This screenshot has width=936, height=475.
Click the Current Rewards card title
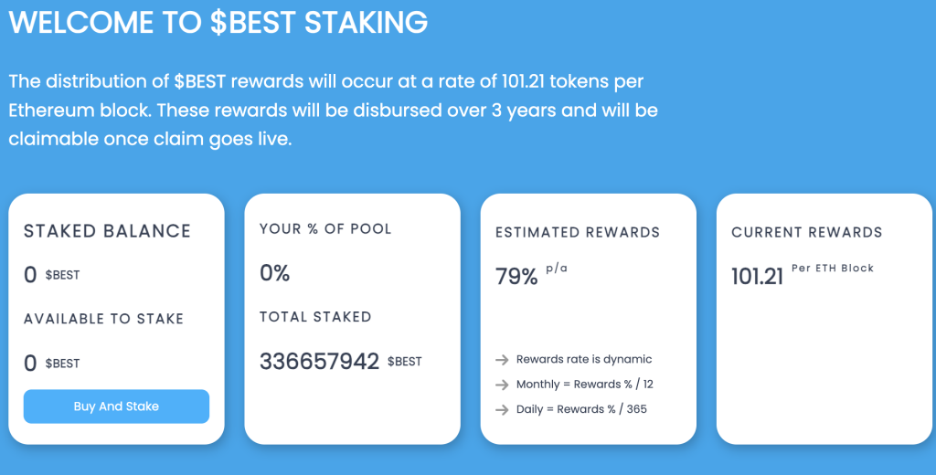807,232
